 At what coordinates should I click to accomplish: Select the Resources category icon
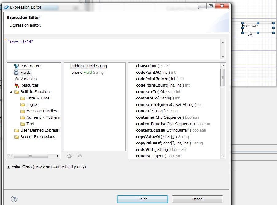point(17,85)
